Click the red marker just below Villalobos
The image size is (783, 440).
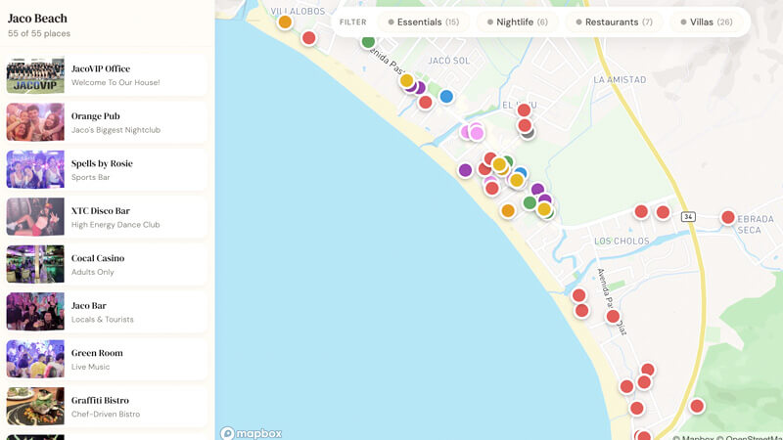pos(308,37)
